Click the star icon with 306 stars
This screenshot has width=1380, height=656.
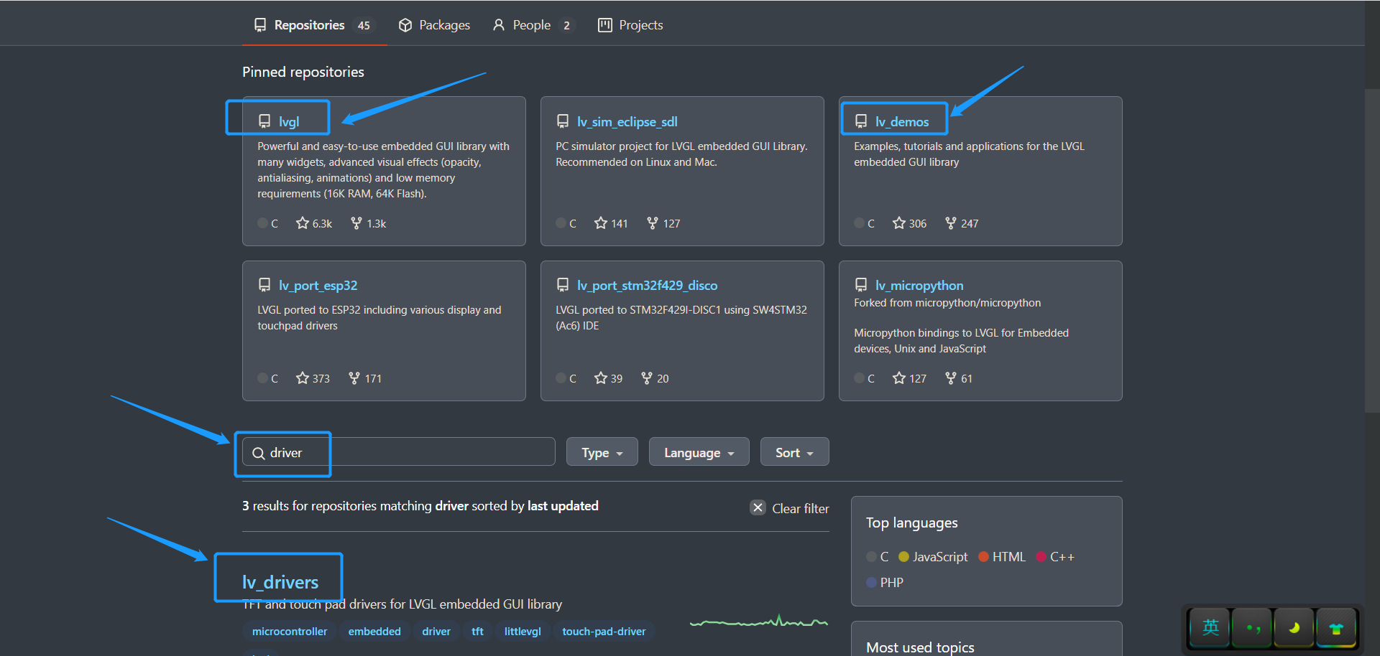pos(898,223)
